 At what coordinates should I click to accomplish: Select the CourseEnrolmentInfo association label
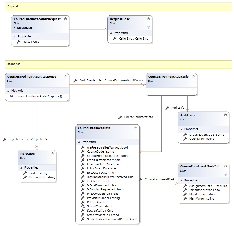[x=138, y=117]
